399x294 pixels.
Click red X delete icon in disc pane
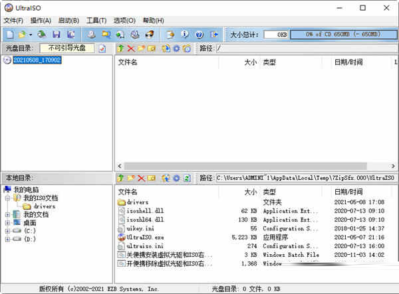tap(131, 48)
